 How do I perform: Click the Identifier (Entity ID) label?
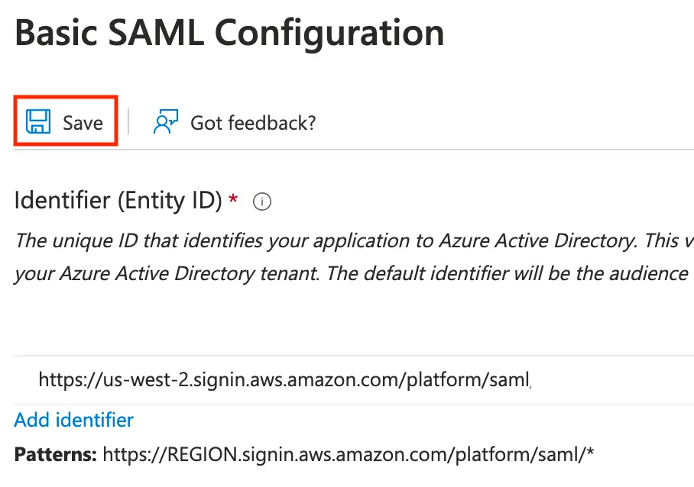tap(118, 202)
